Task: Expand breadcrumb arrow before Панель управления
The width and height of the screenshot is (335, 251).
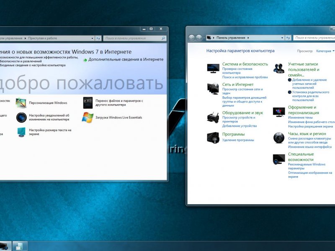Action: point(214,38)
